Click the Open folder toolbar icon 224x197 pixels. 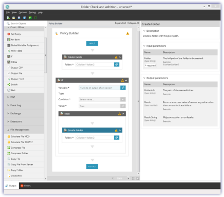pos(14,18)
